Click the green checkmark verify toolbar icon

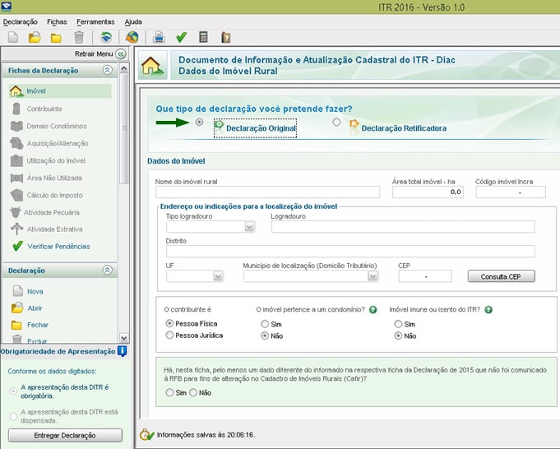point(182,37)
